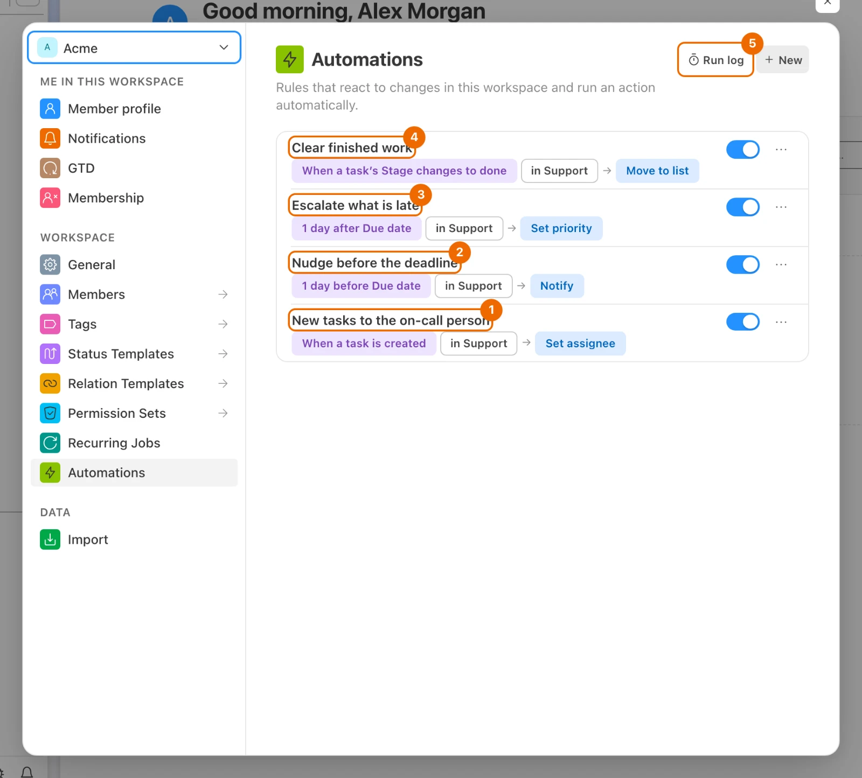
Task: Toggle off Escalate what is late rule
Action: click(x=743, y=207)
